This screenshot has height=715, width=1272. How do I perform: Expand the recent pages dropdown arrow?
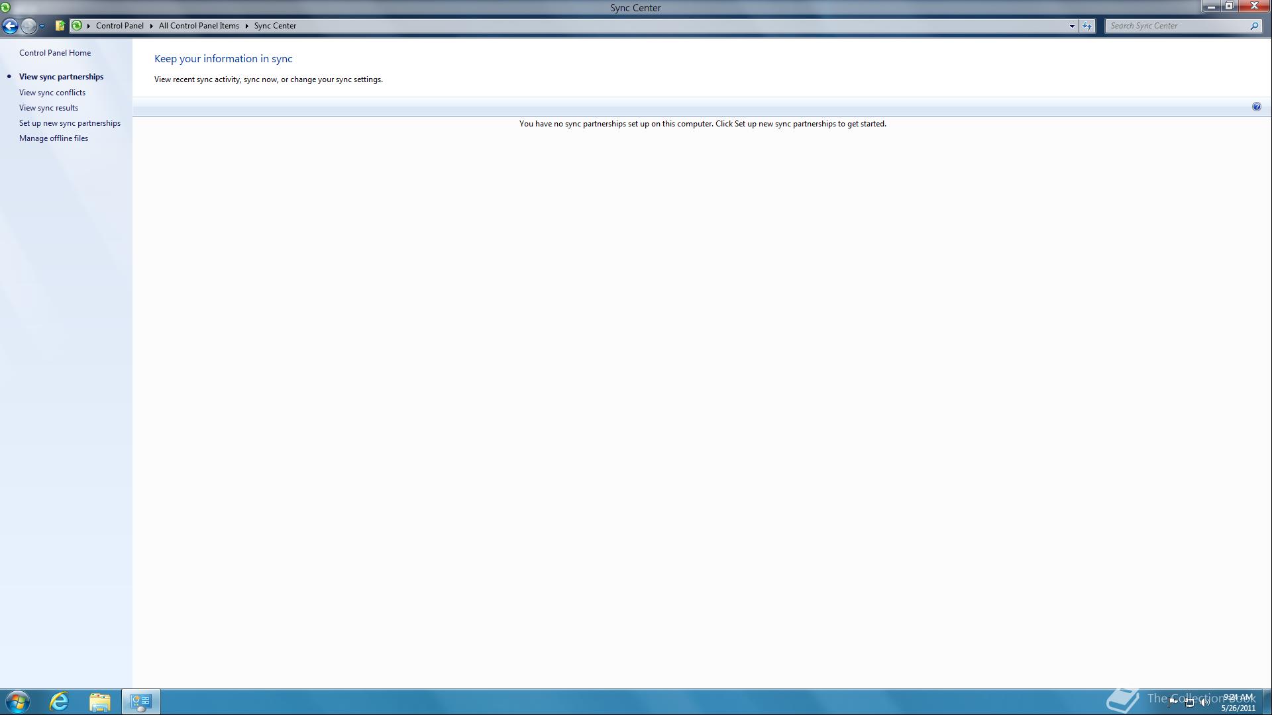42,26
